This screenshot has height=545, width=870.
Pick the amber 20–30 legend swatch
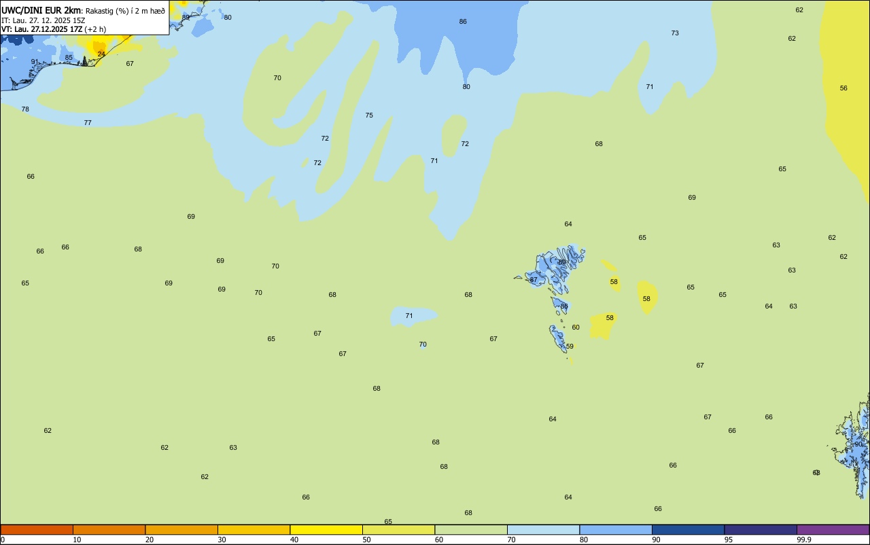[181, 529]
